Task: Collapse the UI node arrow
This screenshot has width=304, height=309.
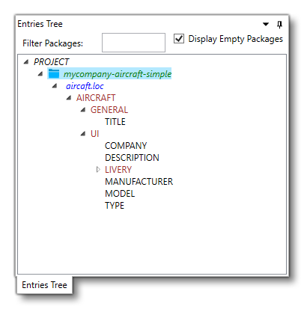Action: click(x=83, y=134)
